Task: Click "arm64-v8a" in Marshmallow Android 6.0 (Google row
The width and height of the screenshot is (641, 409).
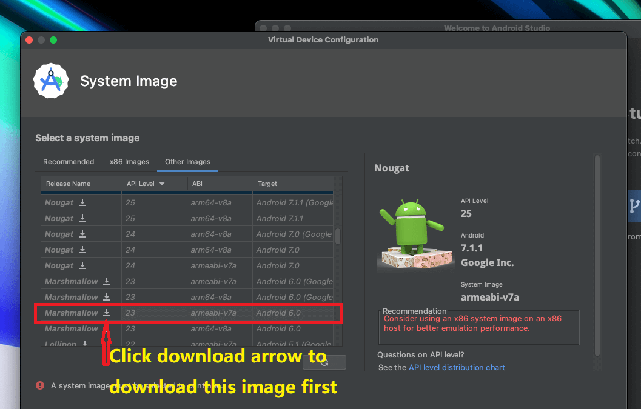Action: tap(211, 297)
